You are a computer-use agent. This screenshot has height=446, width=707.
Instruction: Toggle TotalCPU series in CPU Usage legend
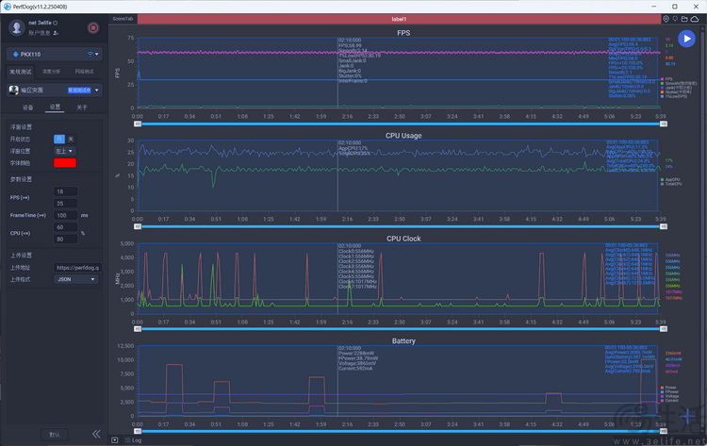671,184
